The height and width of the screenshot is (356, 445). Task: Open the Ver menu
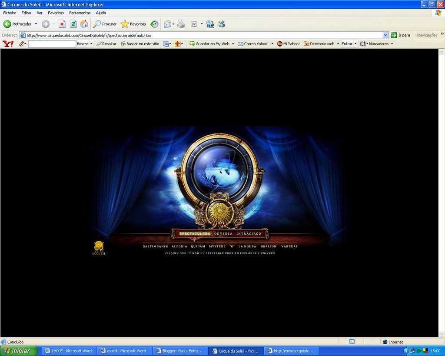tap(40, 13)
